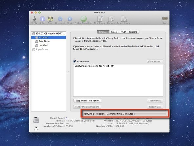Select SuperDrive in the sidebar

point(48,49)
